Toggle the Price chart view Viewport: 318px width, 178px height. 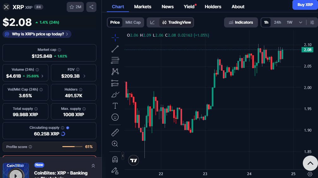[115, 22]
